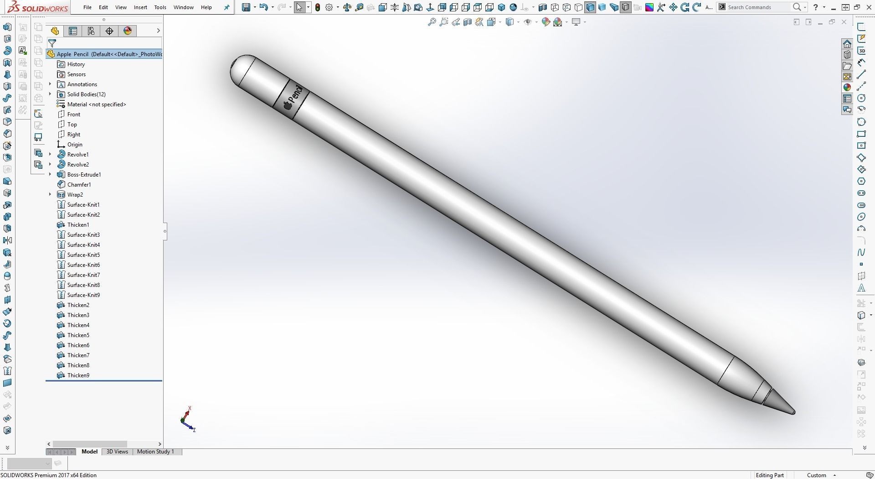Toggle Hidden Lines Removed display mode
Viewport: 875px width, 479px height.
tap(578, 7)
